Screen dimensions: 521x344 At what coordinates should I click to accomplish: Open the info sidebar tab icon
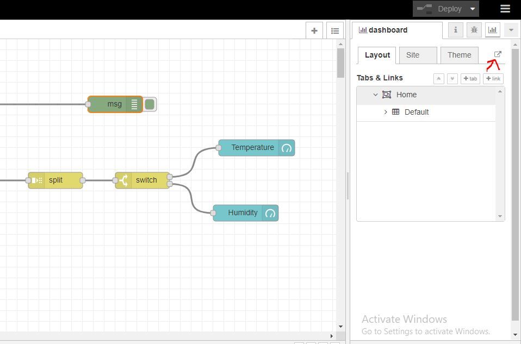(x=456, y=30)
